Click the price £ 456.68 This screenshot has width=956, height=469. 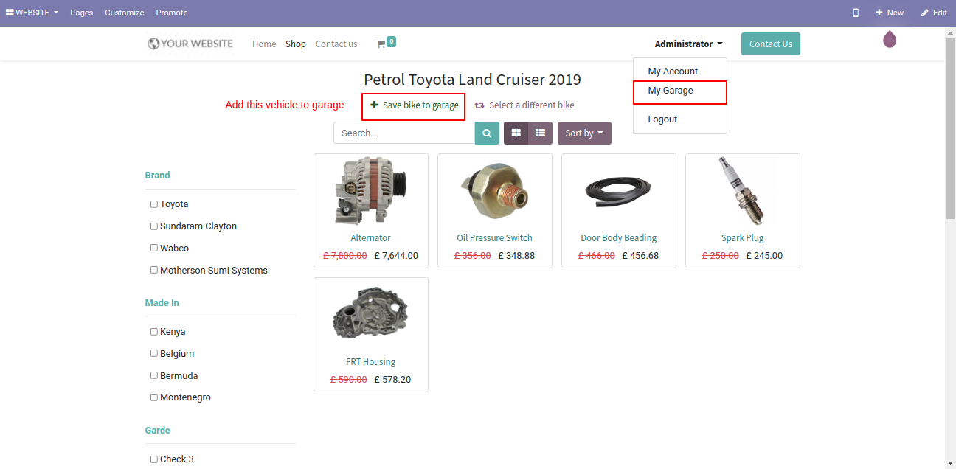640,256
